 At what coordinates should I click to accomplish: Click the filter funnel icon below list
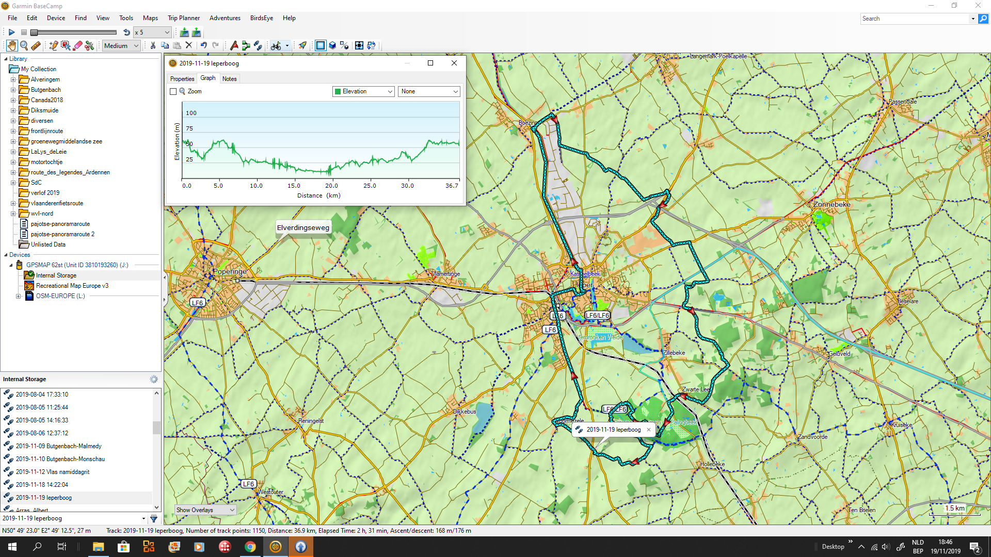coord(154,518)
